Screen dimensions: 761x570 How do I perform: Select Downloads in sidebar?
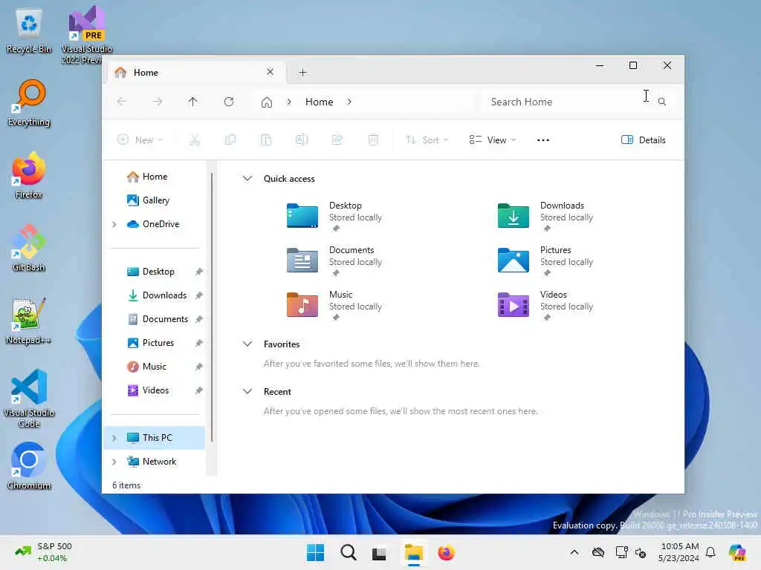(x=155, y=295)
